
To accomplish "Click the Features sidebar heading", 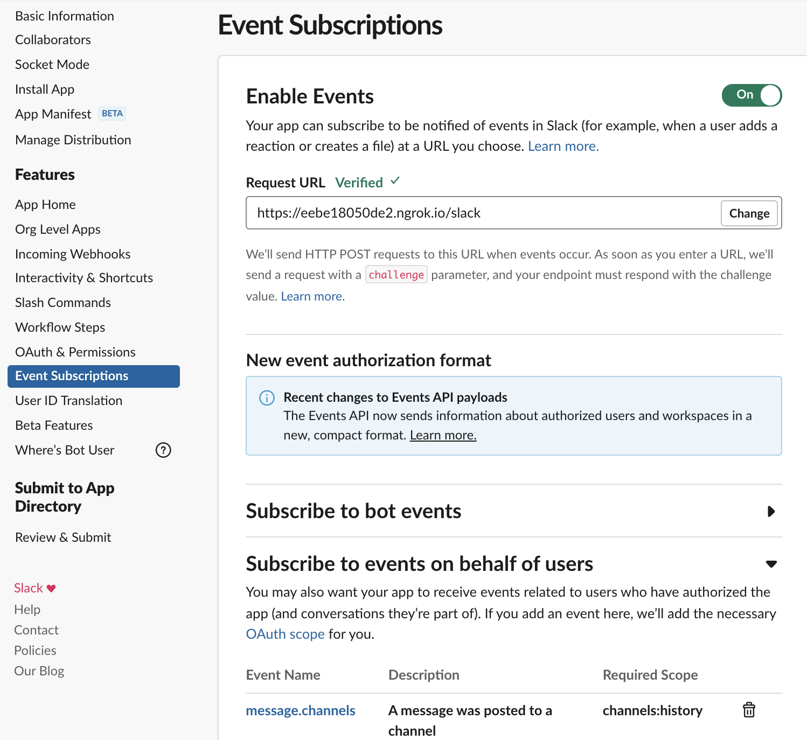I will pos(45,174).
